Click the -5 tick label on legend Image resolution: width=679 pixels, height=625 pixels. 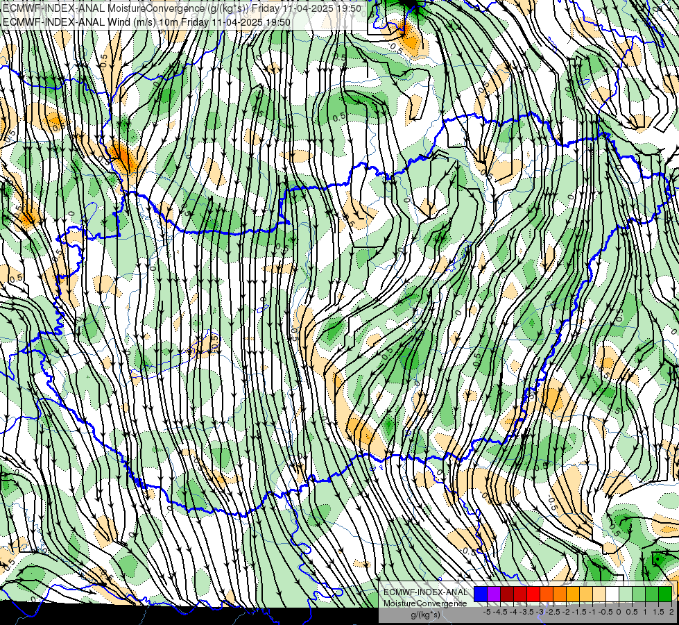coord(487,612)
